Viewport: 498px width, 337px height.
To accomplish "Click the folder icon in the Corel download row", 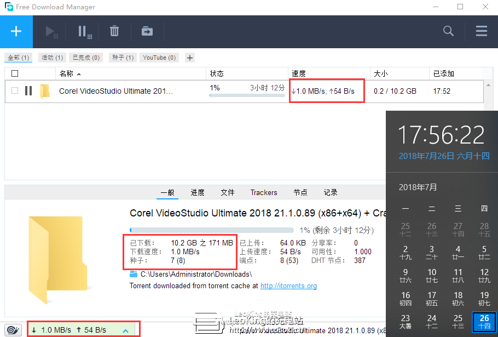I will (x=45, y=92).
